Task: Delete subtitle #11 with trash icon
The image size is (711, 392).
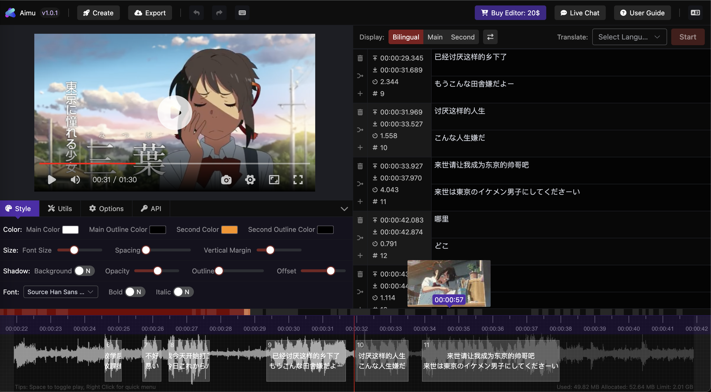Action: [x=360, y=166]
